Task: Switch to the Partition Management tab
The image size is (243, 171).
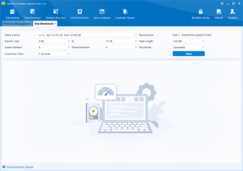Action: coord(17,24)
